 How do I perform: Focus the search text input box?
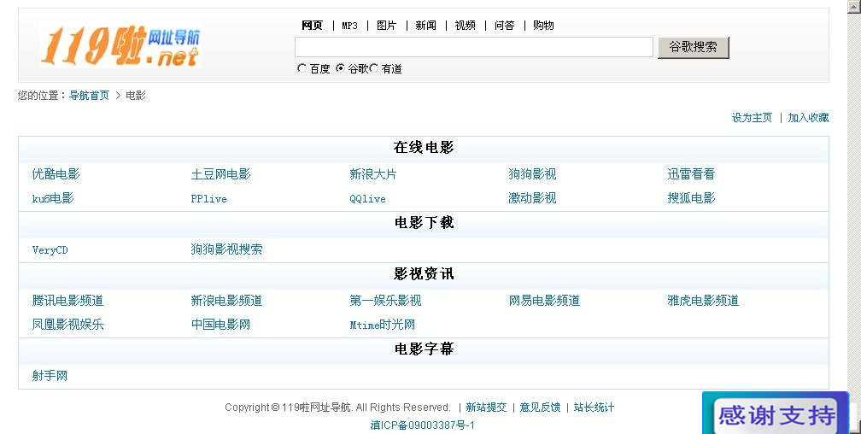point(474,47)
